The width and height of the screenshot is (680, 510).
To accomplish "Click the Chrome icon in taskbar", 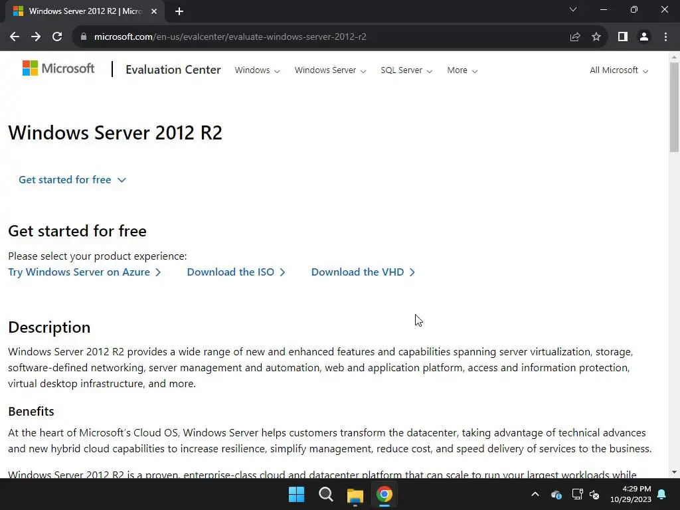I will click(x=384, y=494).
